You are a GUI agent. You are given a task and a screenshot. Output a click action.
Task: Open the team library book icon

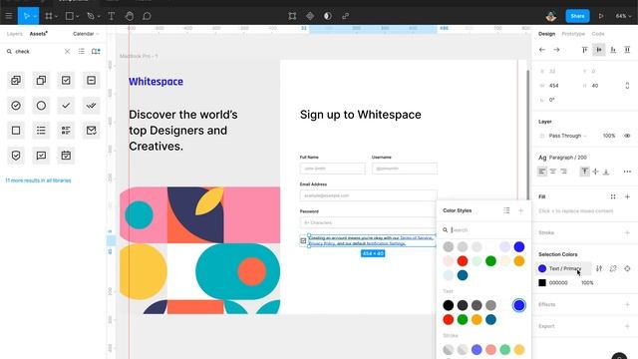96,51
